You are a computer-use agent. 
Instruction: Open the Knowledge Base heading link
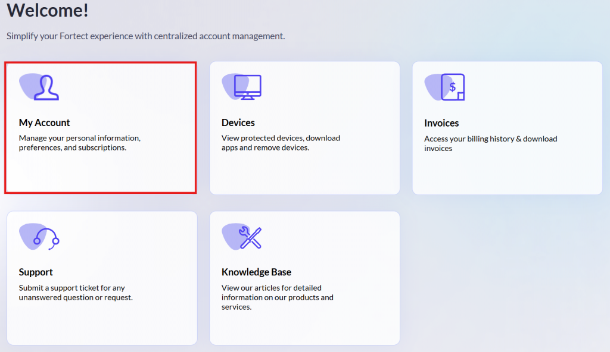256,272
